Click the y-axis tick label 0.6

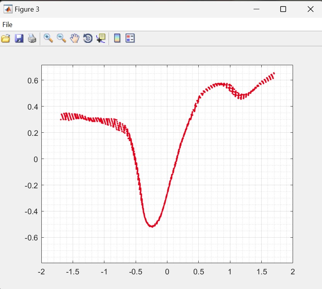(x=32, y=80)
